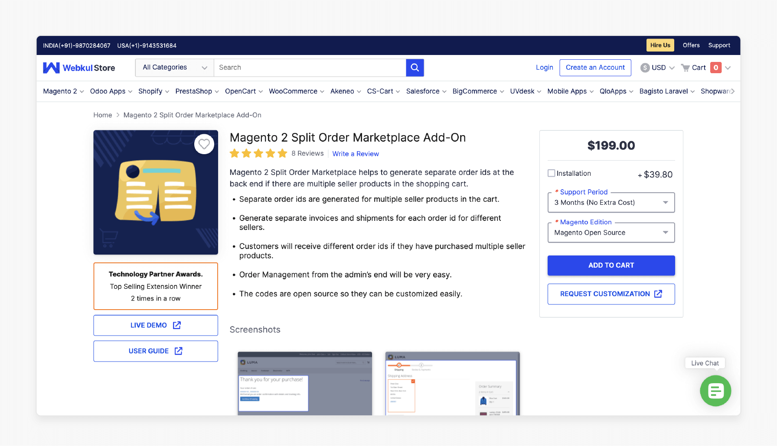Open the Mobile Apps menu item
This screenshot has width=777, height=446.
coord(570,91)
